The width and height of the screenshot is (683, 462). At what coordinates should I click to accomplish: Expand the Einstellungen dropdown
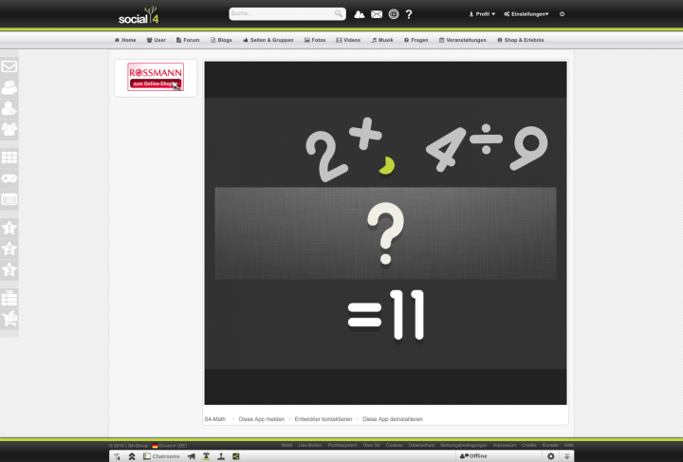(x=526, y=14)
